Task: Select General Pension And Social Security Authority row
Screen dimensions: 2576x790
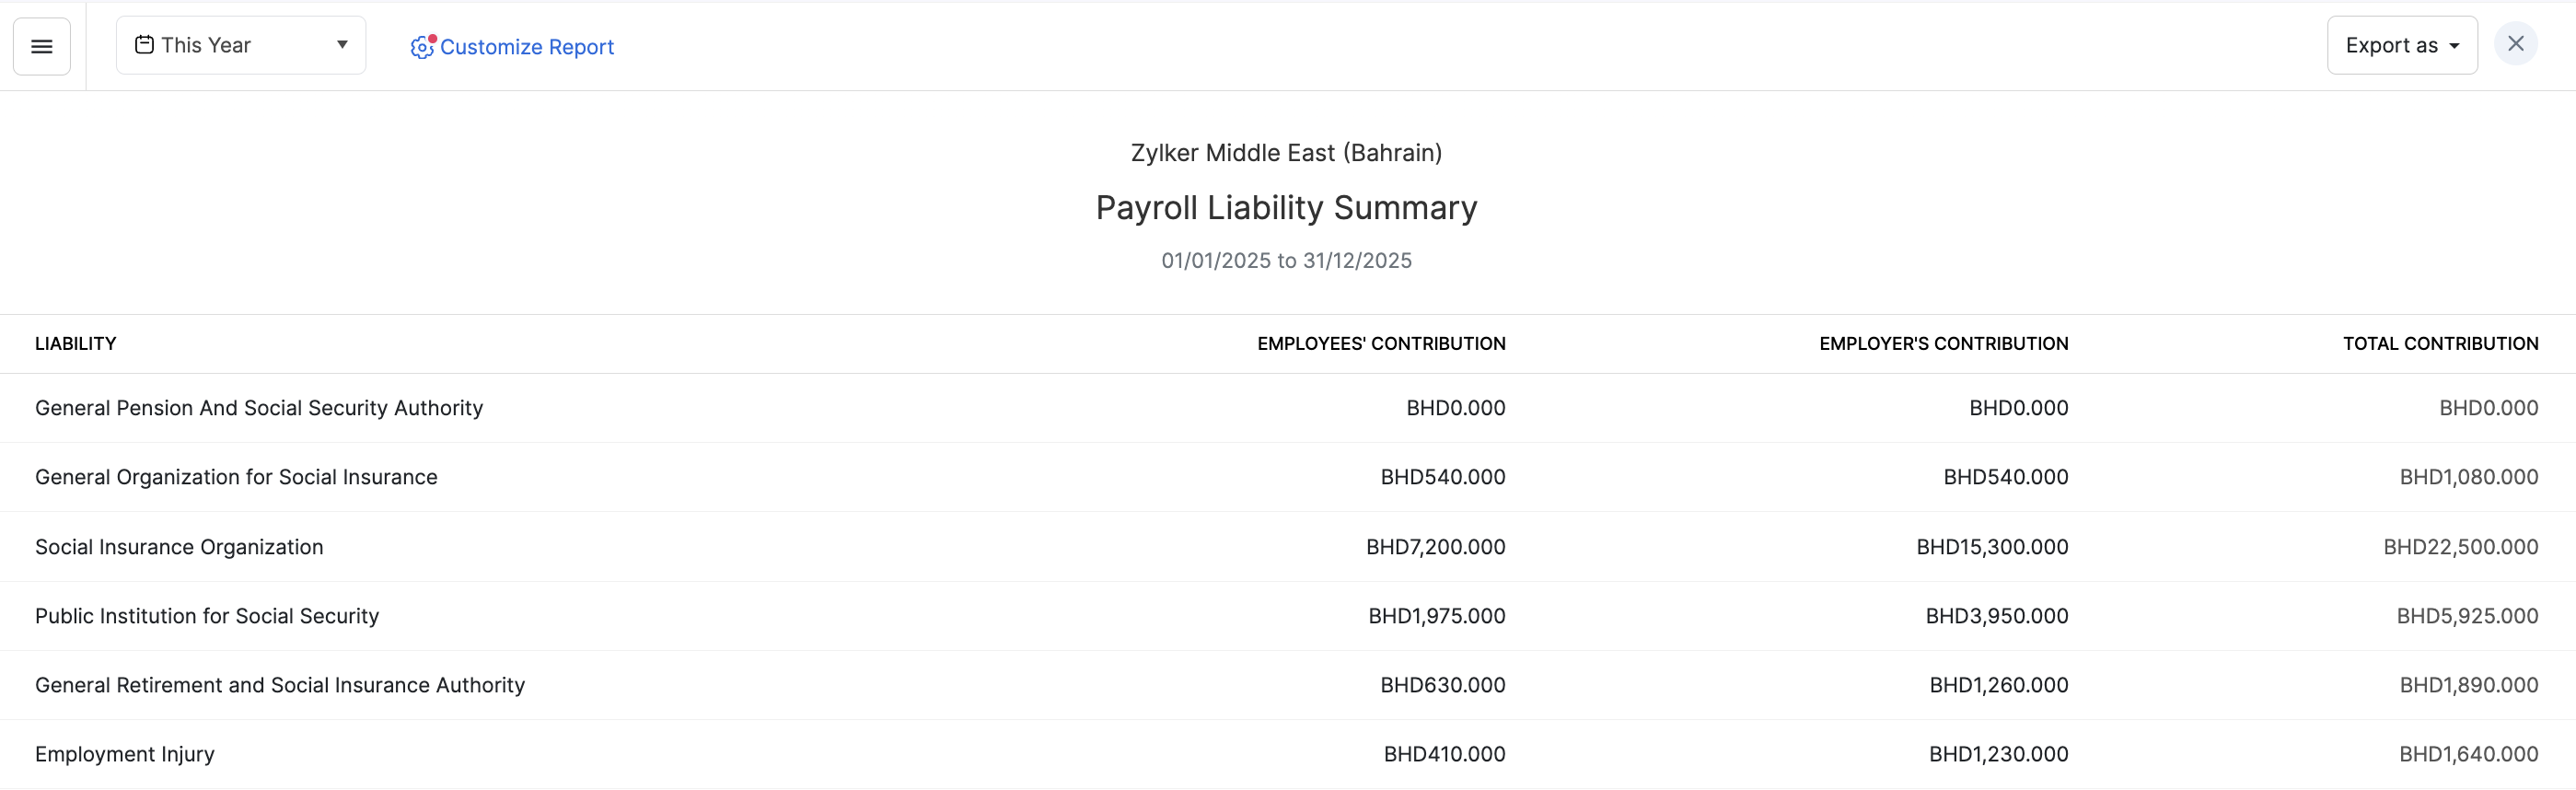Action: coord(259,408)
